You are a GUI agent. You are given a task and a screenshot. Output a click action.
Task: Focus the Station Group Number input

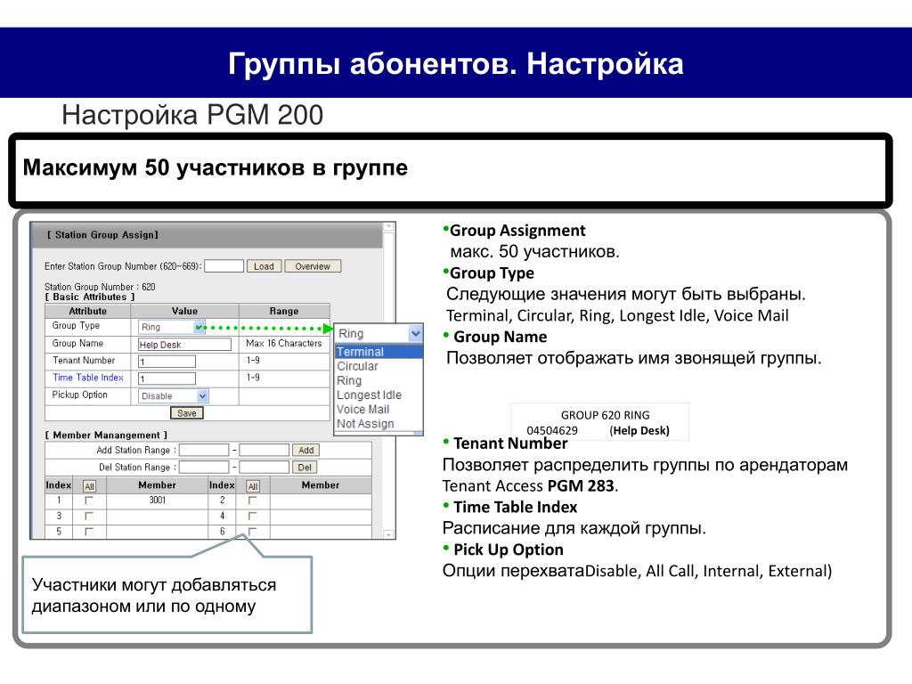224,265
